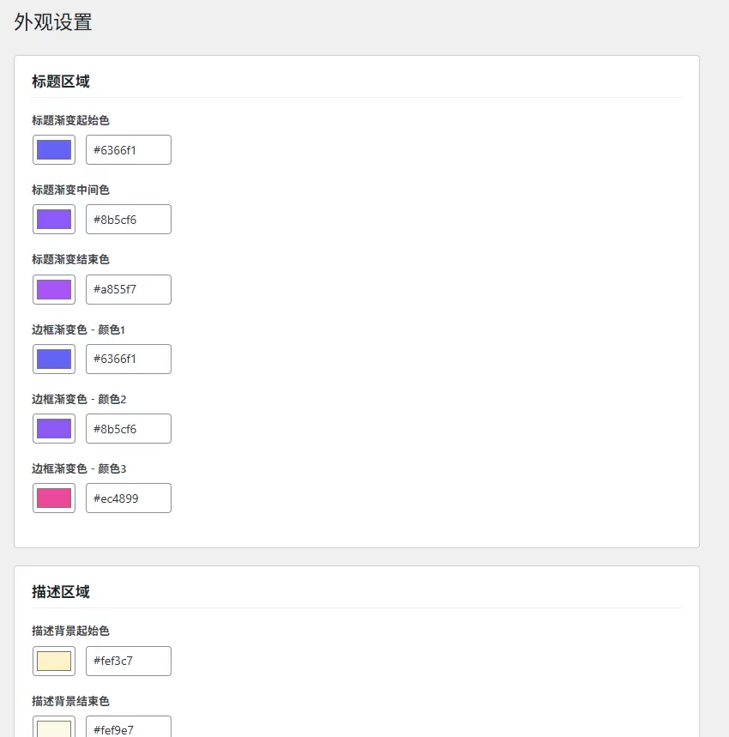
Task: Click the 描述区域 section heading
Action: [61, 592]
